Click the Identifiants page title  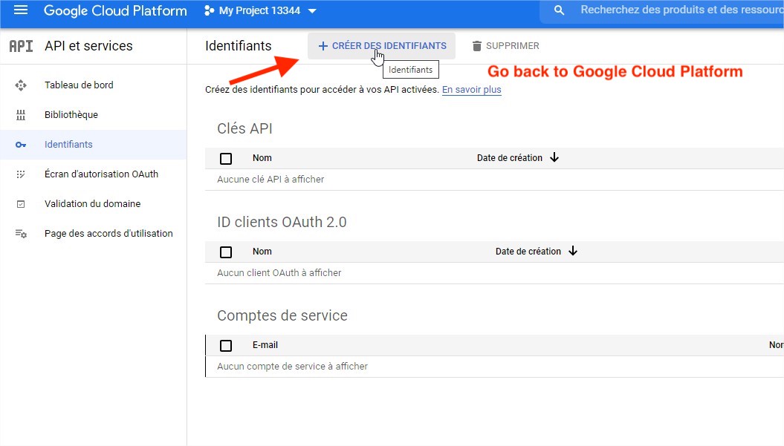point(238,46)
